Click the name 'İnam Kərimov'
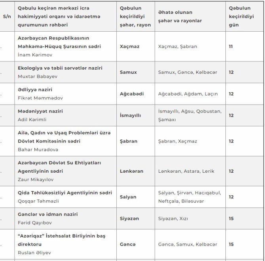The width and height of the screenshot is (265, 261). pyautogui.click(x=35, y=55)
